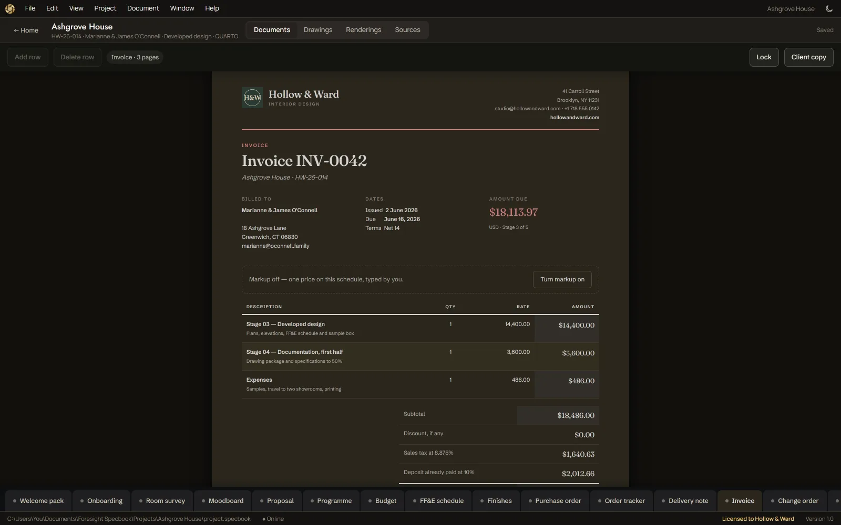Click the Foresight Specbook app logo icon
The image size is (841, 525).
(x=9, y=8)
